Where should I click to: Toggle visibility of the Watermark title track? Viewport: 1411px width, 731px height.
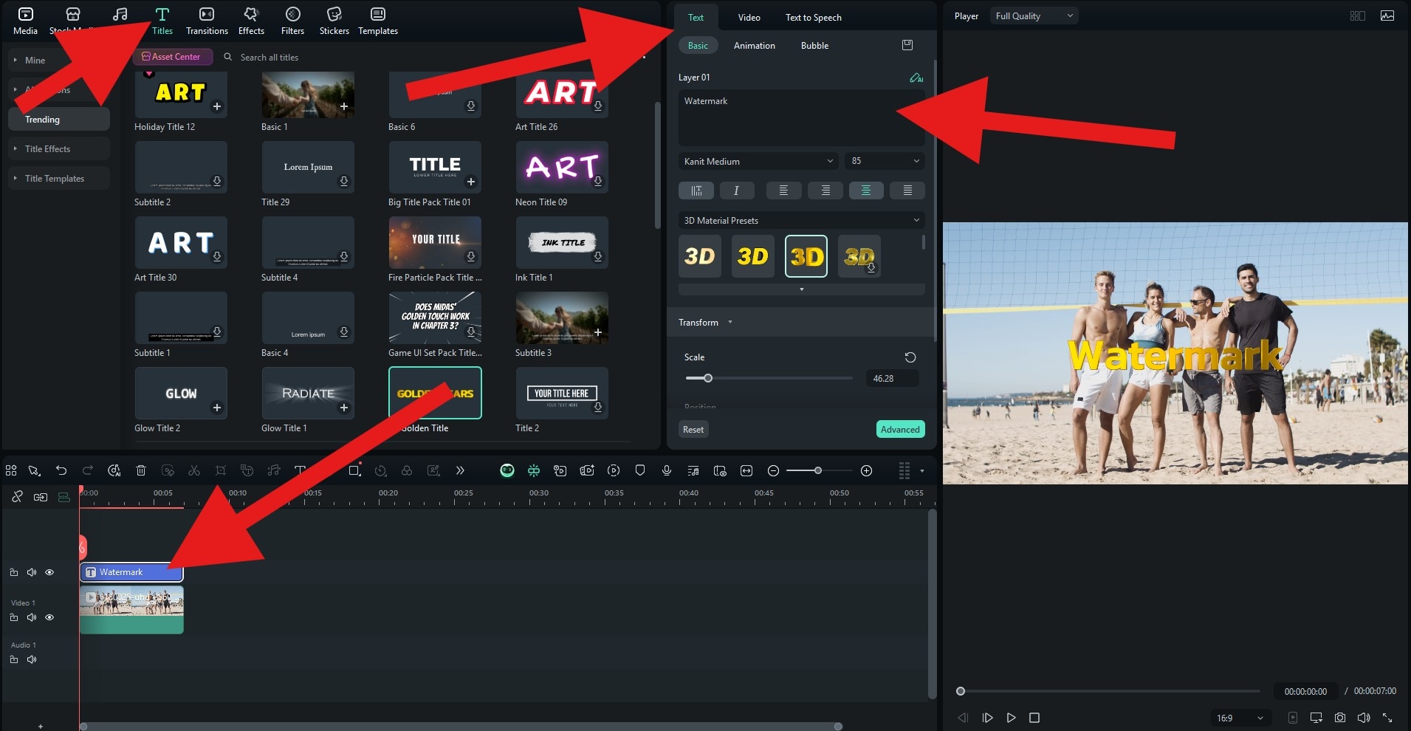pyautogui.click(x=49, y=572)
